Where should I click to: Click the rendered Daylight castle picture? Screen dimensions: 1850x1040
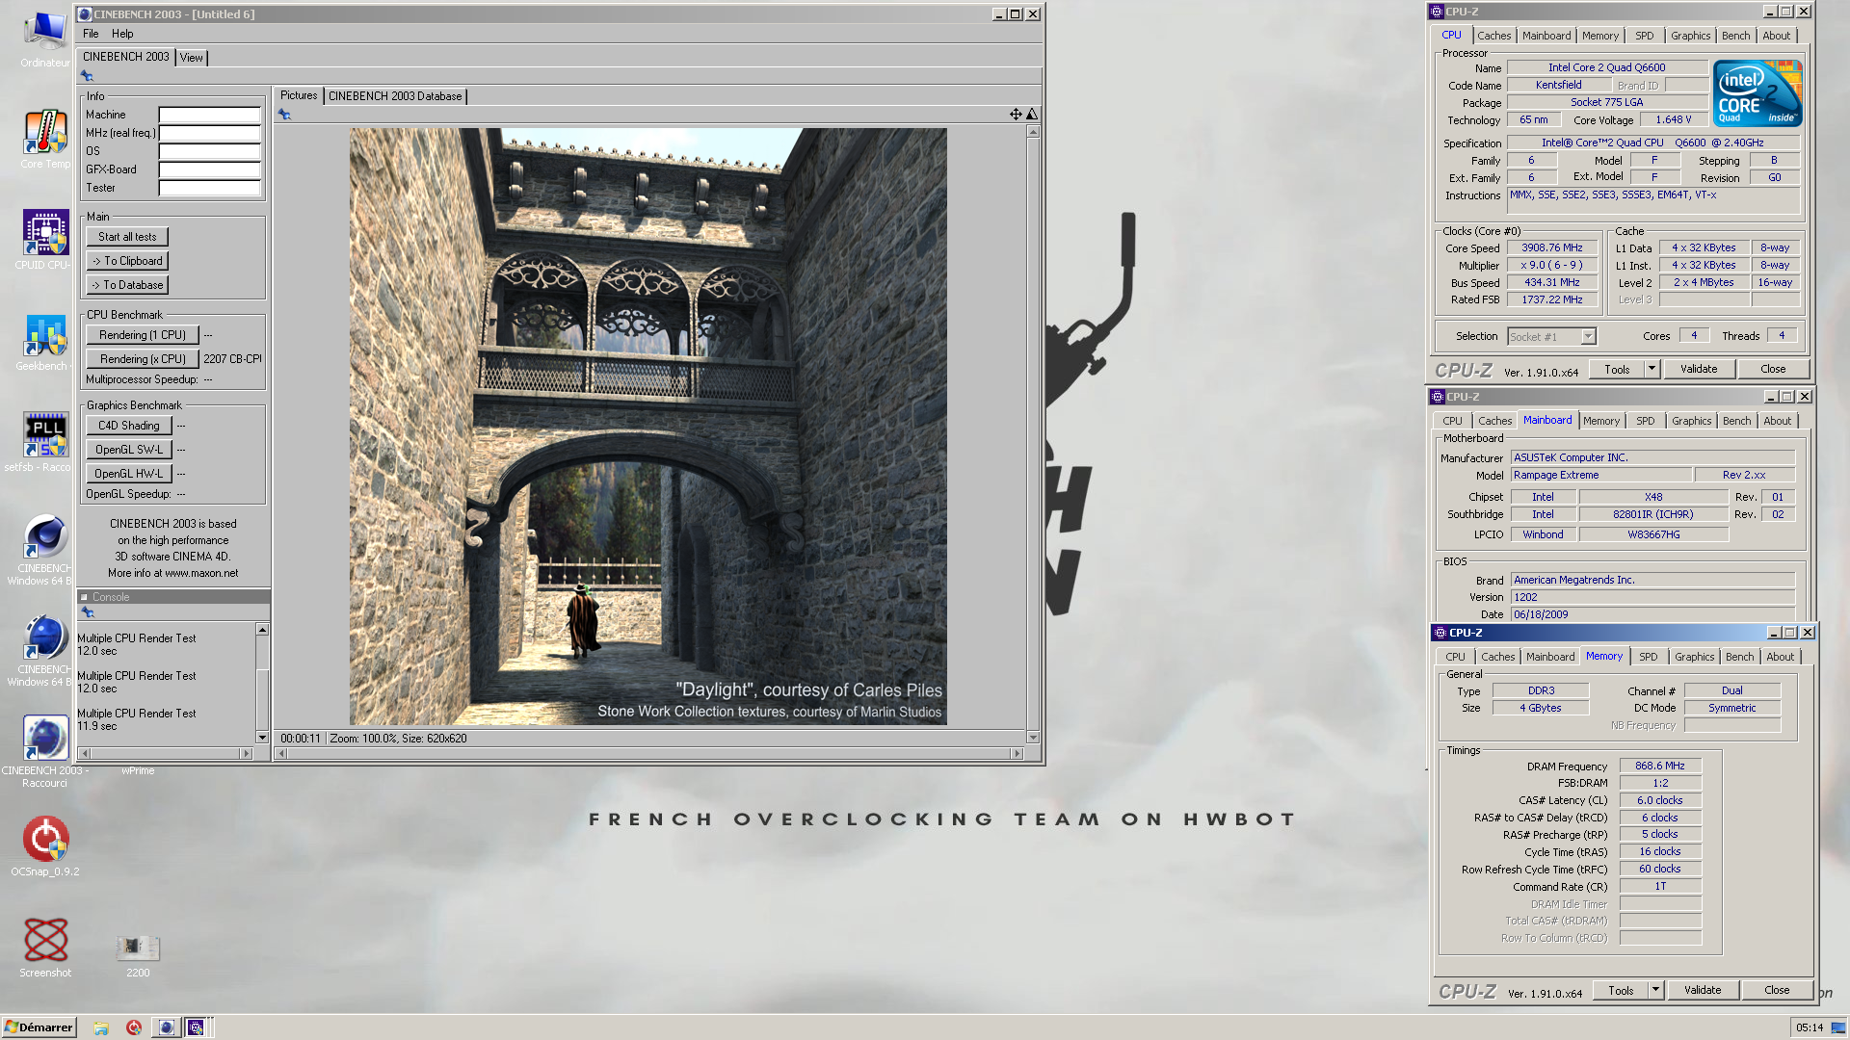(647, 427)
